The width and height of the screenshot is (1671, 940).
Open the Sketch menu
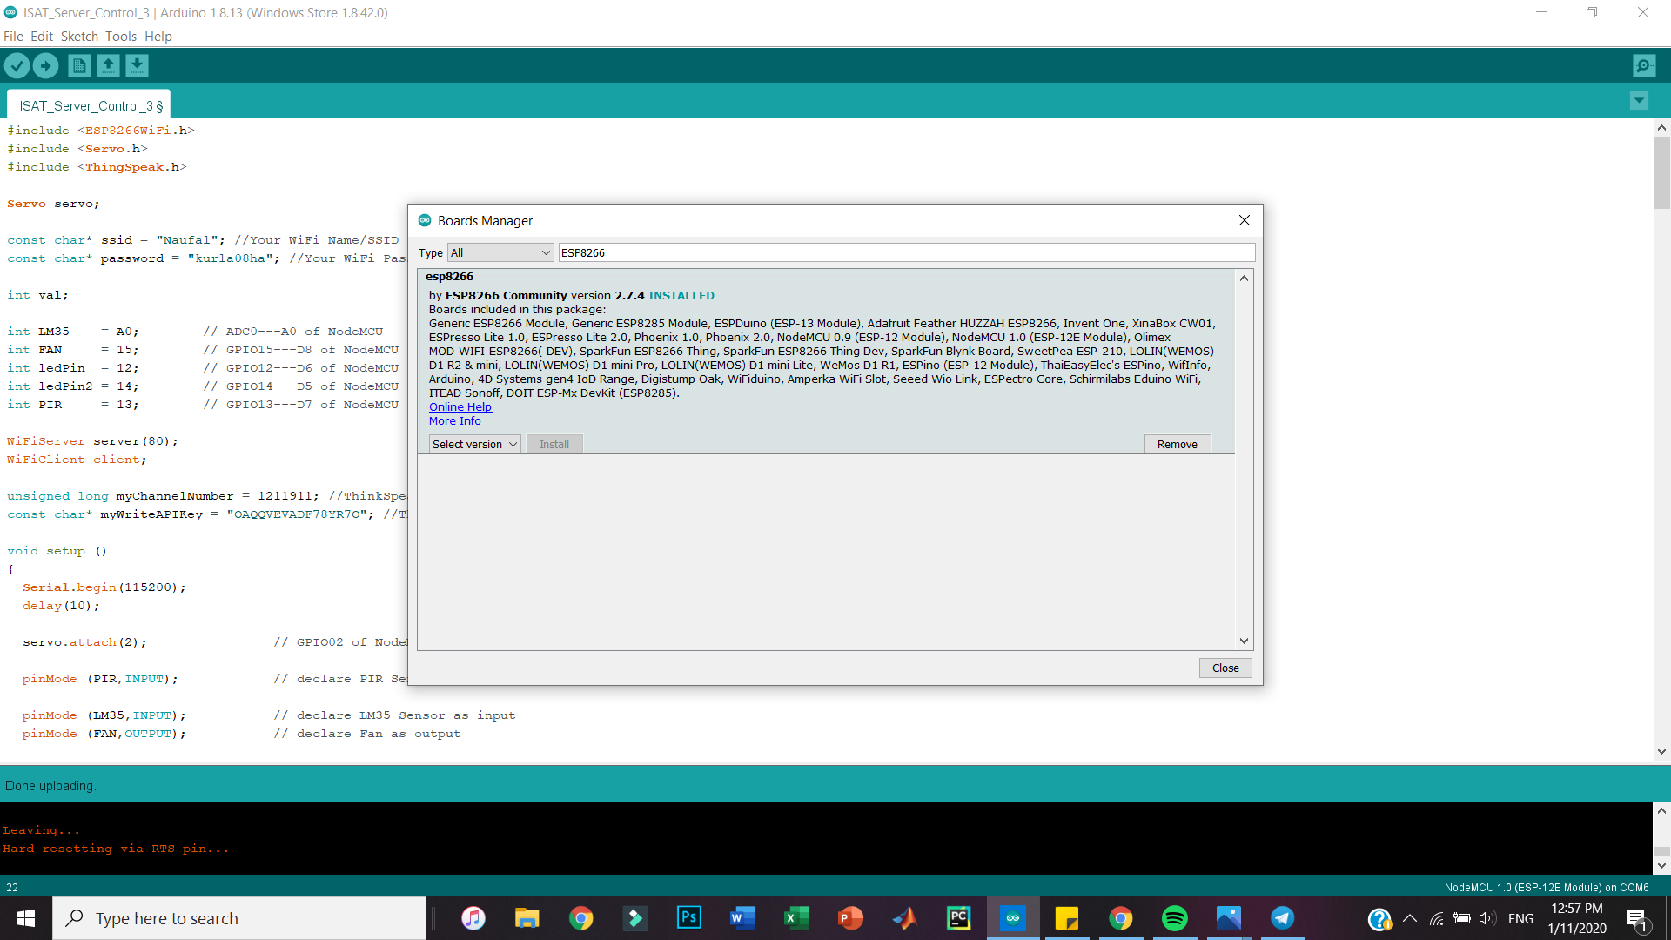(79, 37)
